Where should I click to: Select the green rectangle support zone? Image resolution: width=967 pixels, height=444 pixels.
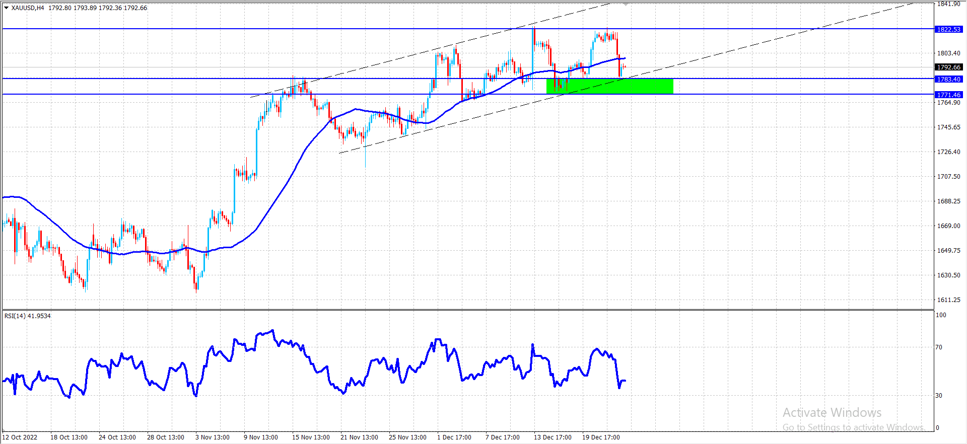point(609,86)
